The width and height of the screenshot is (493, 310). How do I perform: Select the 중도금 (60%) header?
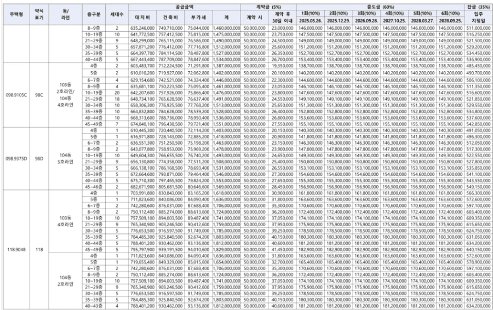click(381, 7)
